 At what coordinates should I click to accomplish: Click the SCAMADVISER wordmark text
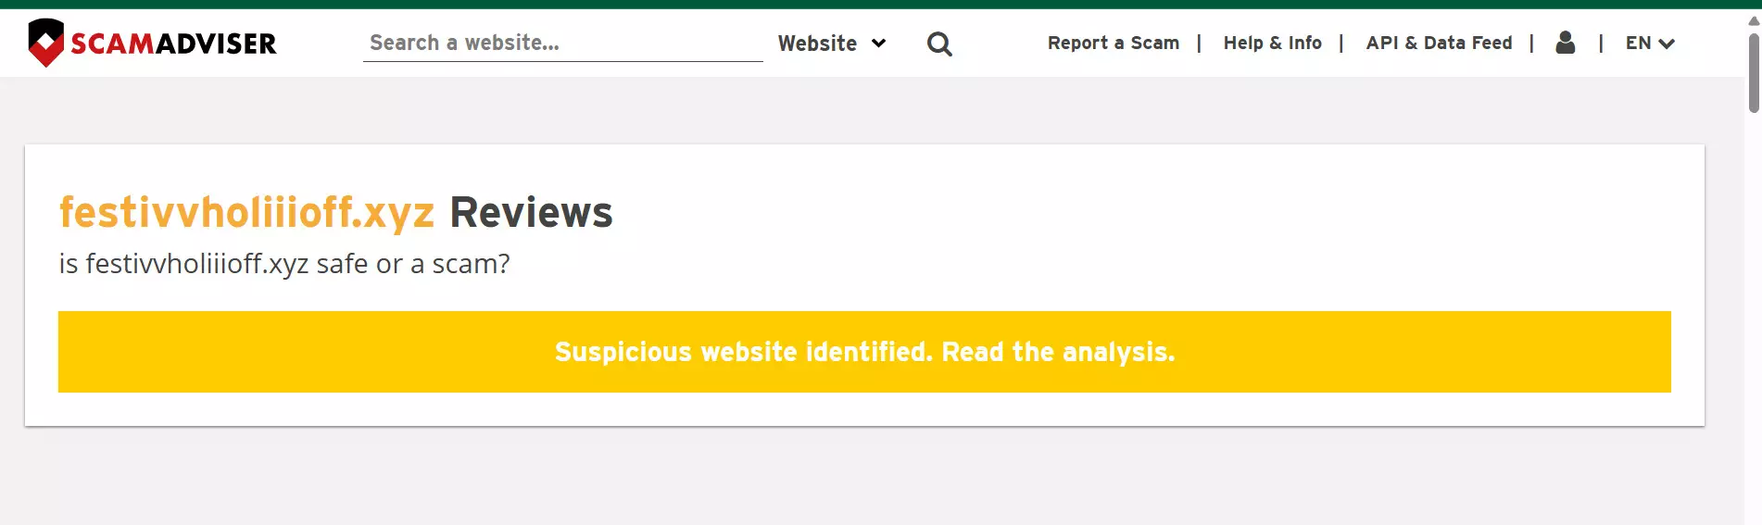(173, 44)
